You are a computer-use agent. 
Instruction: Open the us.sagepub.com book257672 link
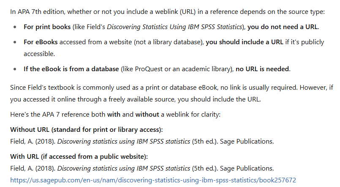point(153,180)
